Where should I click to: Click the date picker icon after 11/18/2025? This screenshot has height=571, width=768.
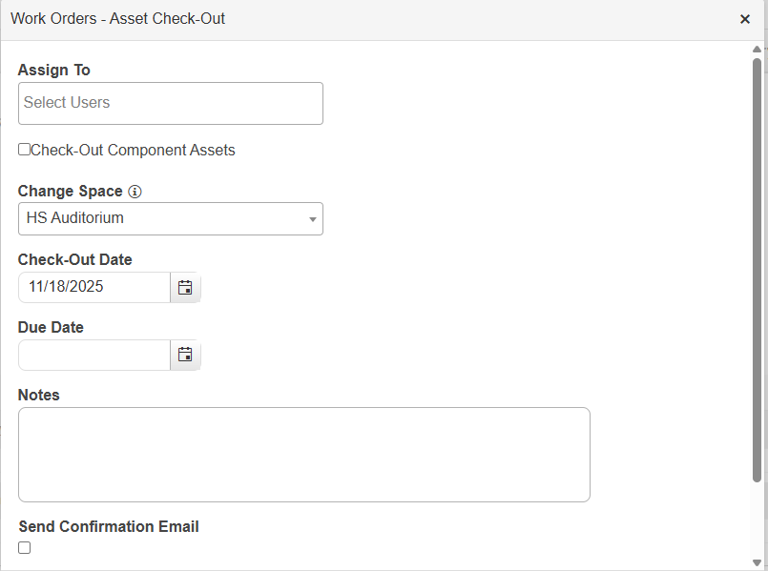coord(184,287)
